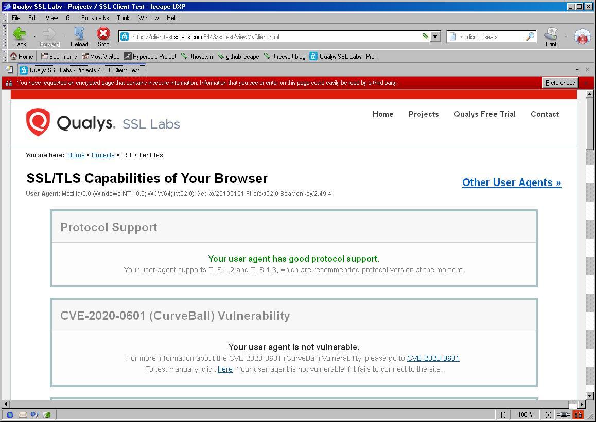
Task: Follow the Other User Agents link
Action: click(x=512, y=182)
